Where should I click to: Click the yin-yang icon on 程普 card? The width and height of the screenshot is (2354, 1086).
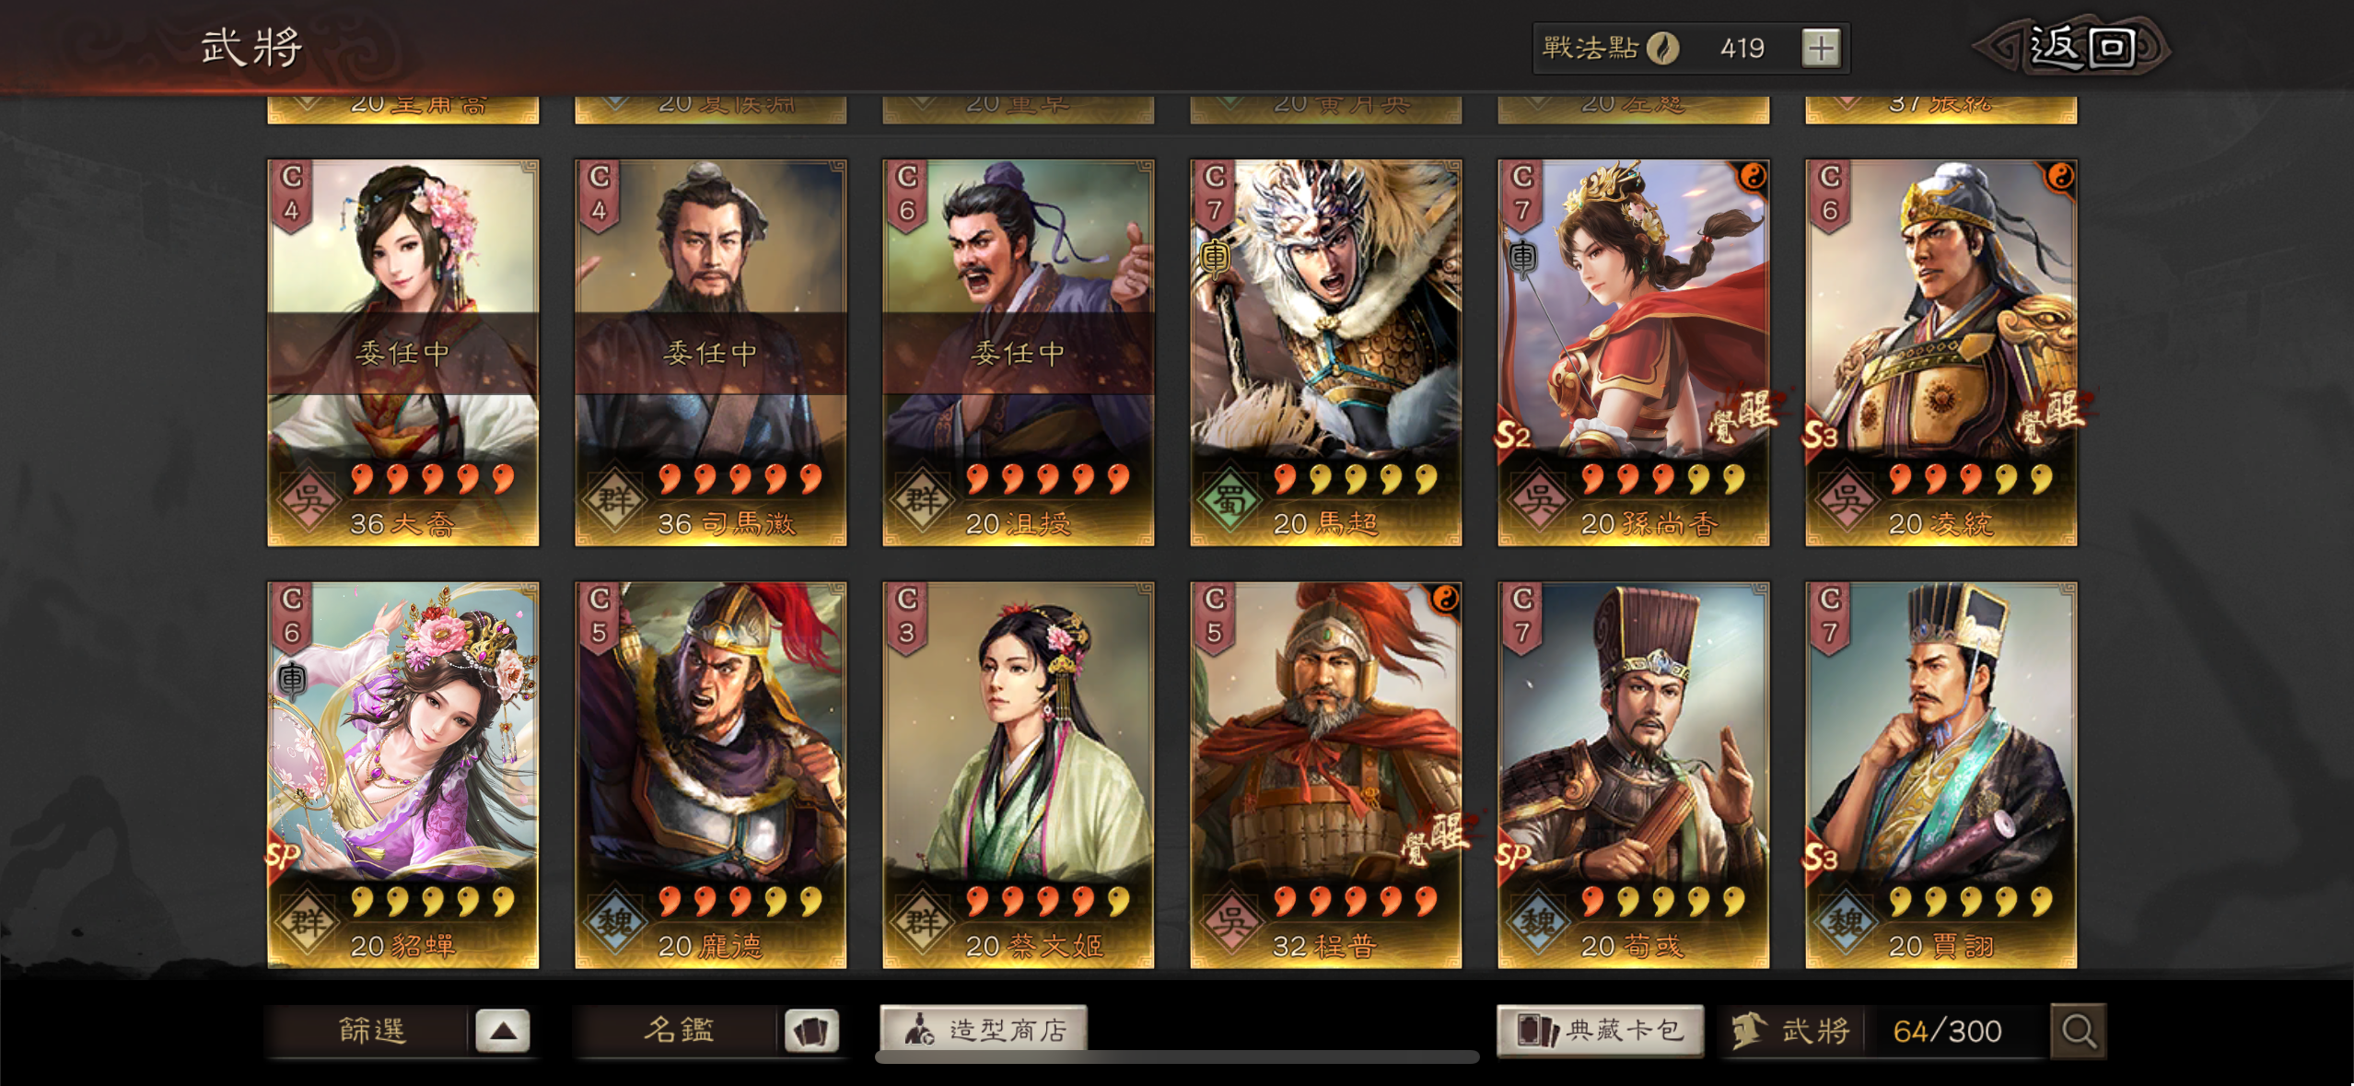1444,599
